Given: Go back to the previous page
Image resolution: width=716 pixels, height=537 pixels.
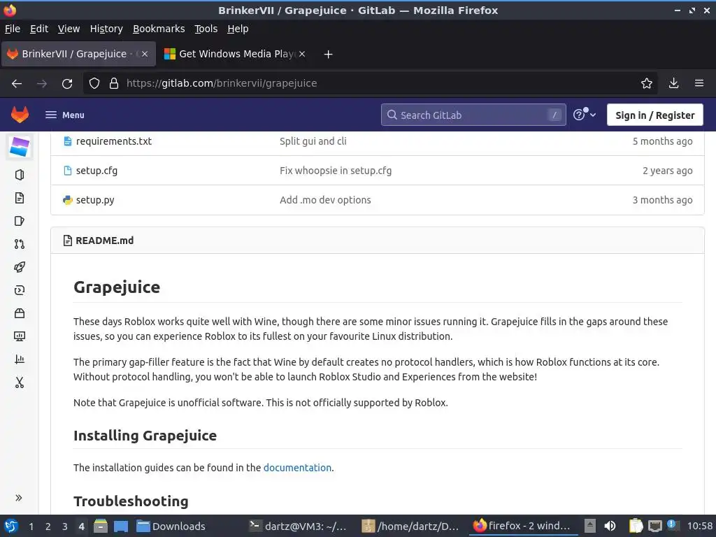Looking at the screenshot, I should pos(17,84).
